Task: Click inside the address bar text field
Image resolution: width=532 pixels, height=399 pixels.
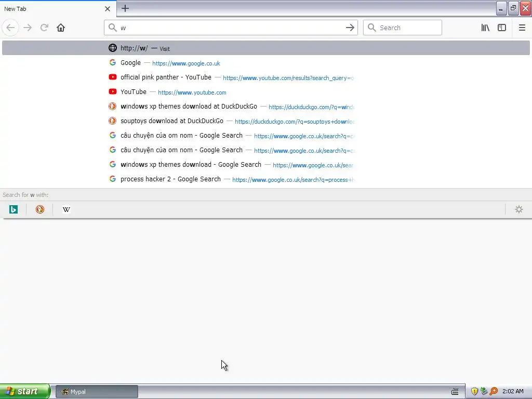Action: (x=231, y=28)
